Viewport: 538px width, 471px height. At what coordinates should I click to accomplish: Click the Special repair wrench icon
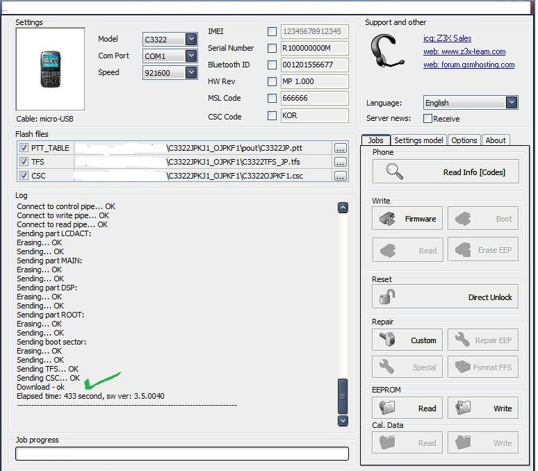(x=387, y=367)
